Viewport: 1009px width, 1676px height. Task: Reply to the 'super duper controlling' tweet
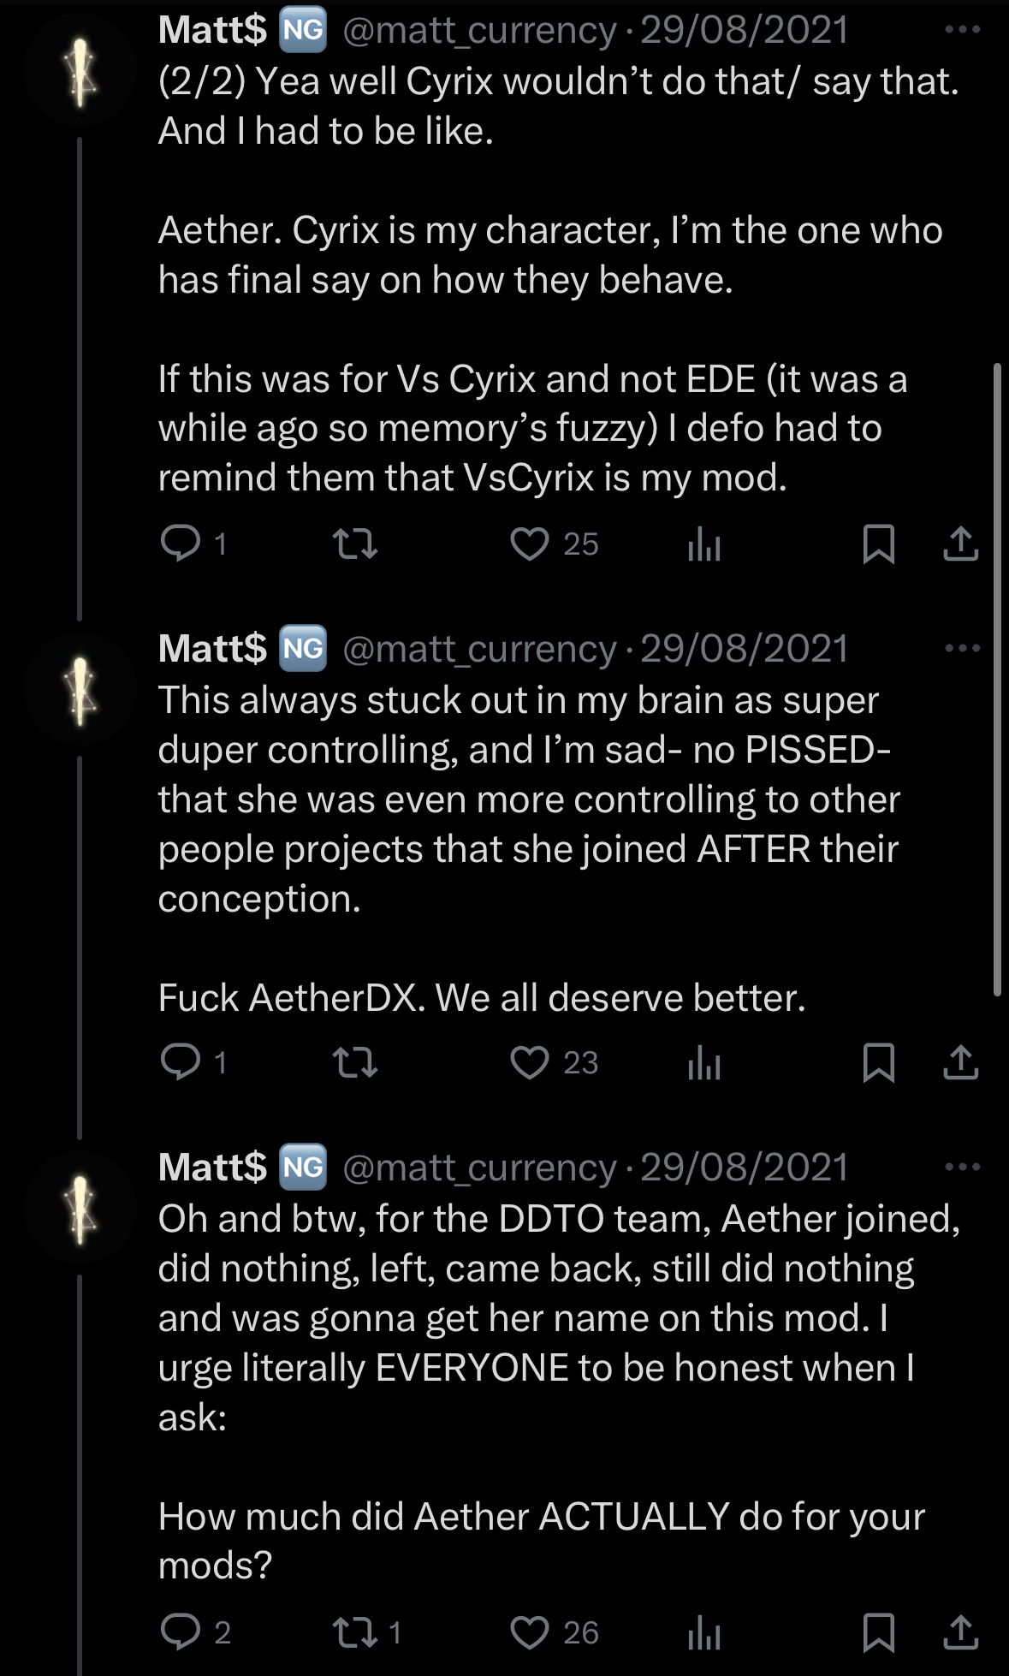180,1062
